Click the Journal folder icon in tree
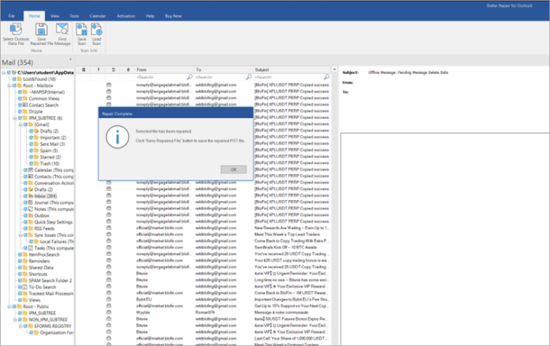Image resolution: width=550 pixels, height=346 pixels. pyautogui.click(x=31, y=202)
